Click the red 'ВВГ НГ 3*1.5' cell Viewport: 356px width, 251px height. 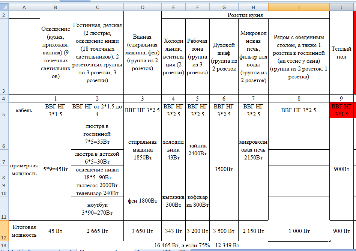341,110
